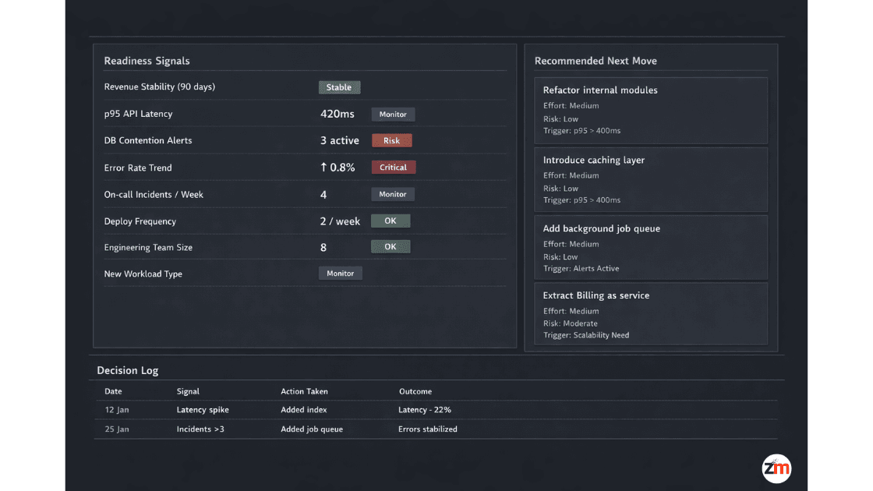The image size is (873, 491).
Task: Select the Readiness Signals heading
Action: pyautogui.click(x=147, y=61)
